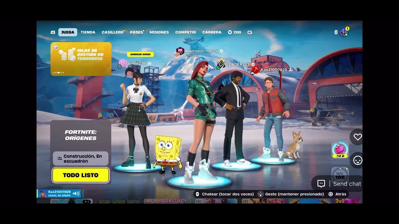
Task: Change the Construcción, En escuadrón setting
Action: point(81,159)
